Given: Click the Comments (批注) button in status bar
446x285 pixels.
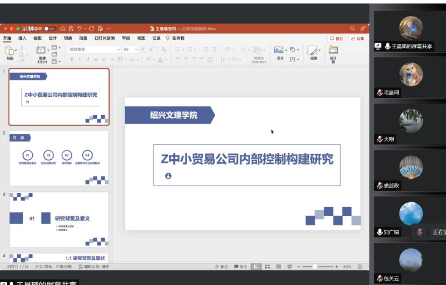Looking at the screenshot, I should click(240, 267).
